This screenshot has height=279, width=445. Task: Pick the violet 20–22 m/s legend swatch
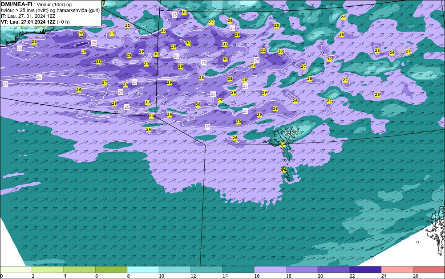334,270
